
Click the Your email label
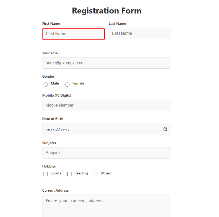point(51,53)
